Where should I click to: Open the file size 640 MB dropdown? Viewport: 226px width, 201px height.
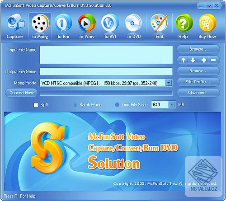click(172, 104)
